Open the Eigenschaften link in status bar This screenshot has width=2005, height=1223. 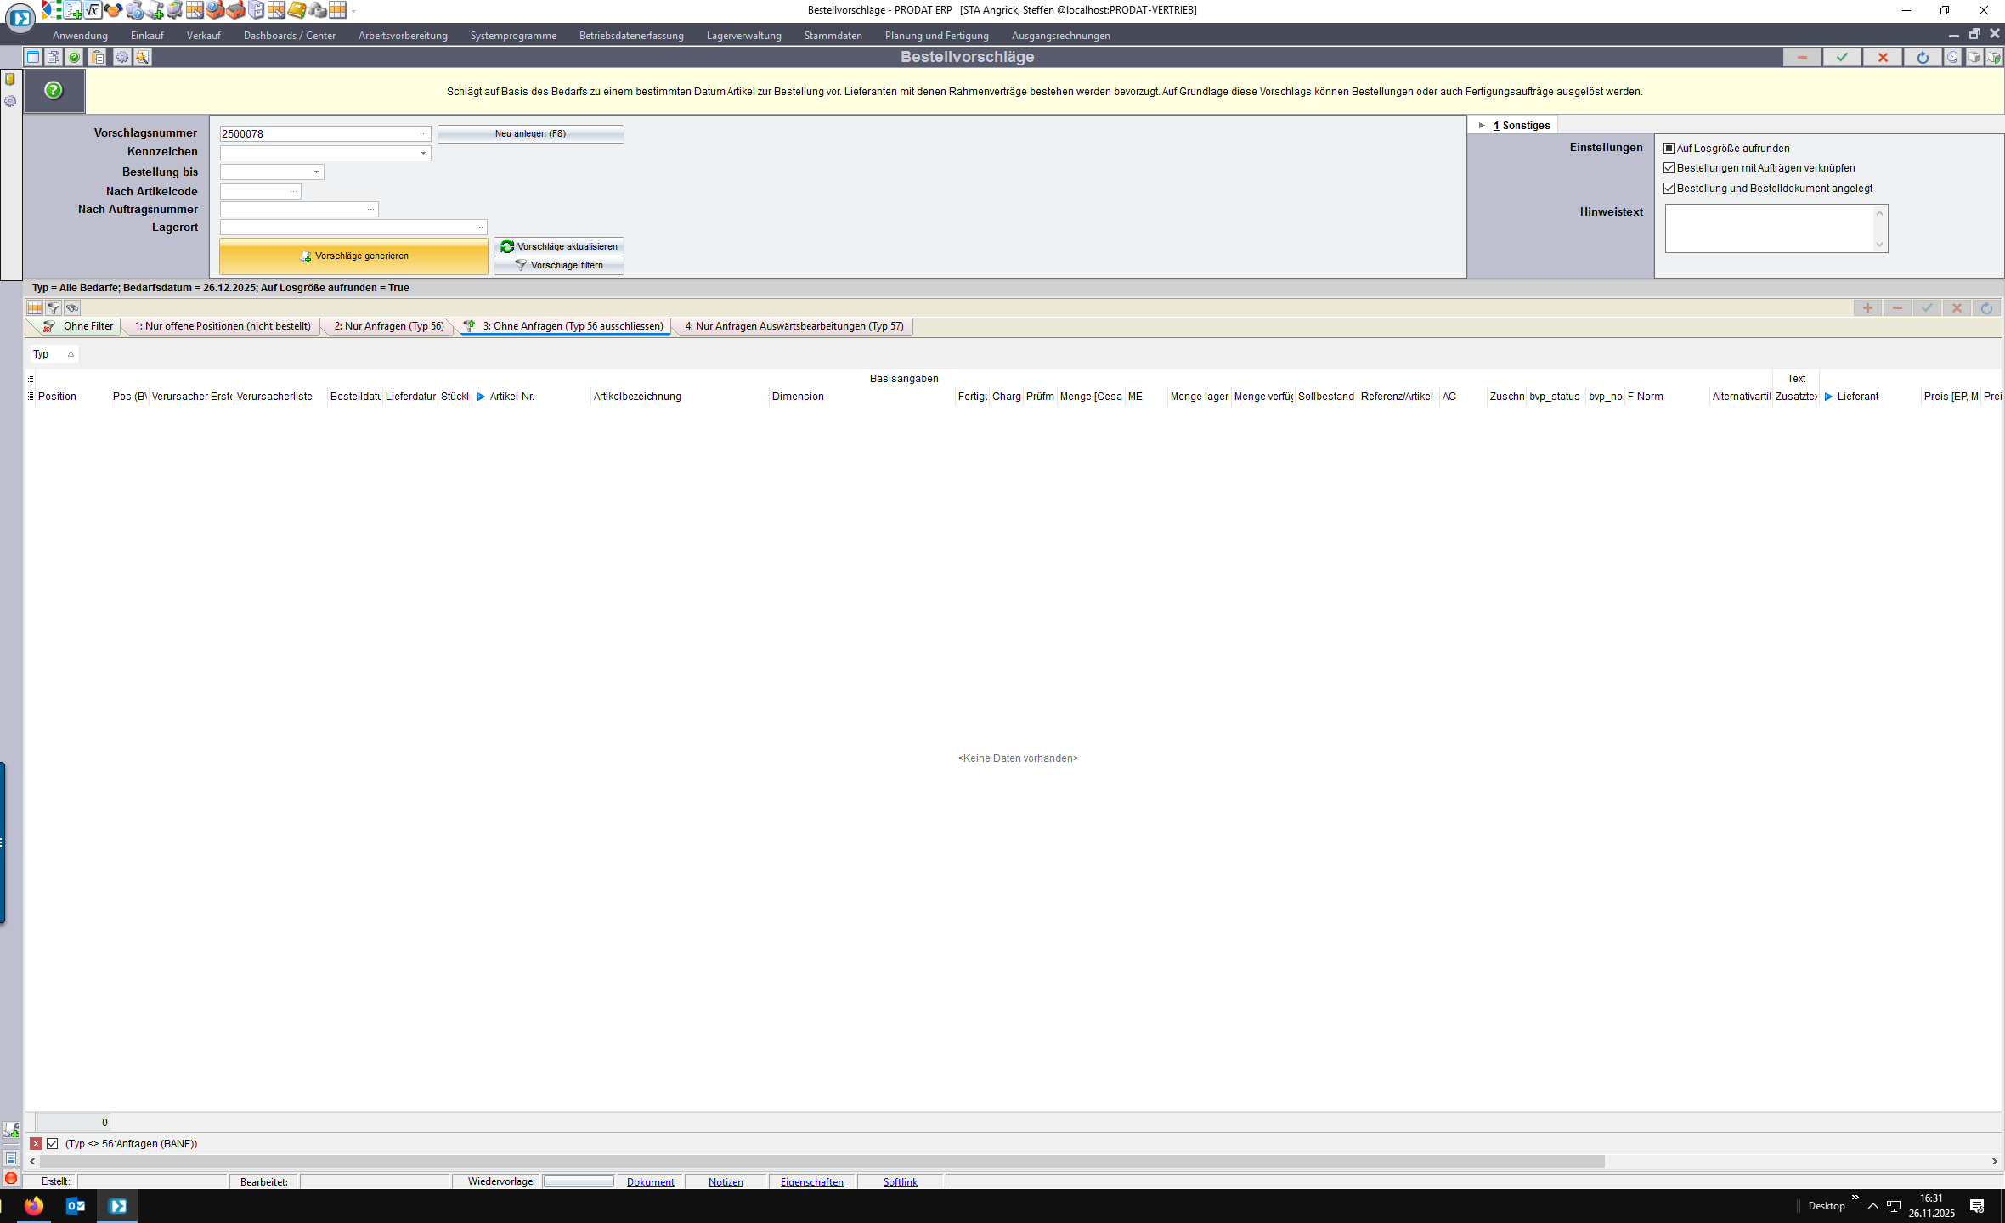tap(811, 1181)
